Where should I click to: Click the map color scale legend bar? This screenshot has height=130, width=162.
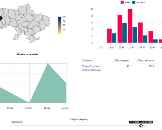pyautogui.click(x=60, y=25)
